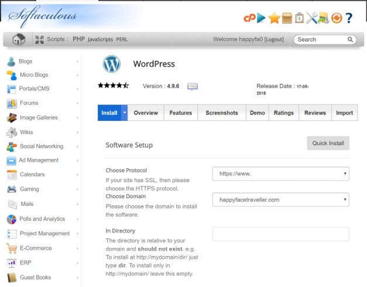Open the box installations icon
The height and width of the screenshot is (287, 367).
click(287, 18)
